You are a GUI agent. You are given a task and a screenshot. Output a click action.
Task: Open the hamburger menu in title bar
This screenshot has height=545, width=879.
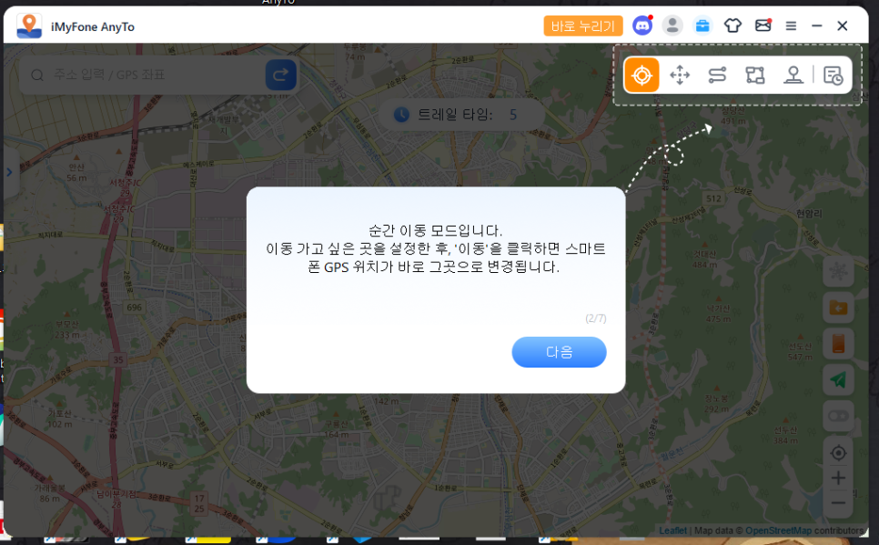click(791, 25)
